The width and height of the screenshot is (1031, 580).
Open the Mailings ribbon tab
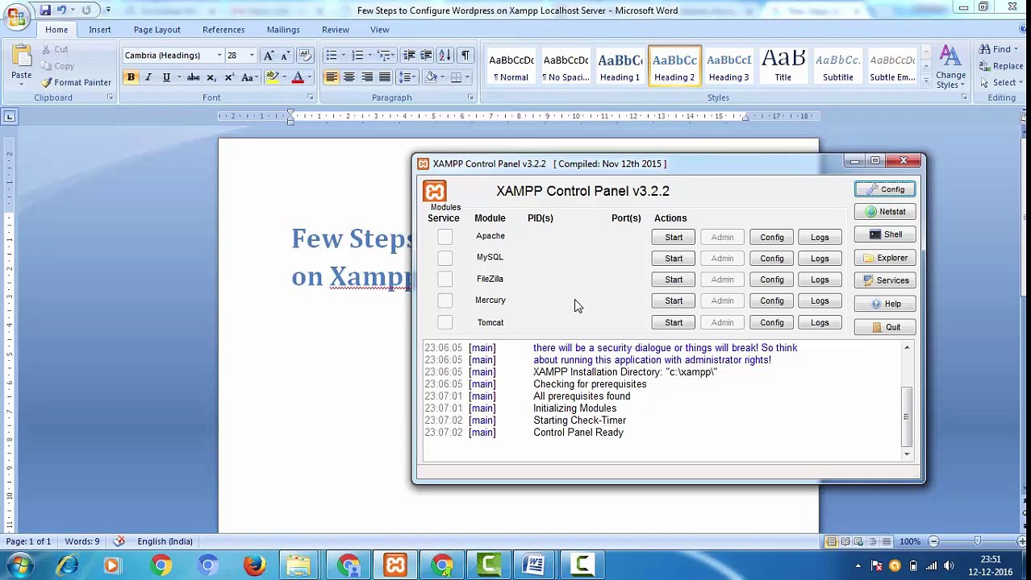tap(283, 30)
